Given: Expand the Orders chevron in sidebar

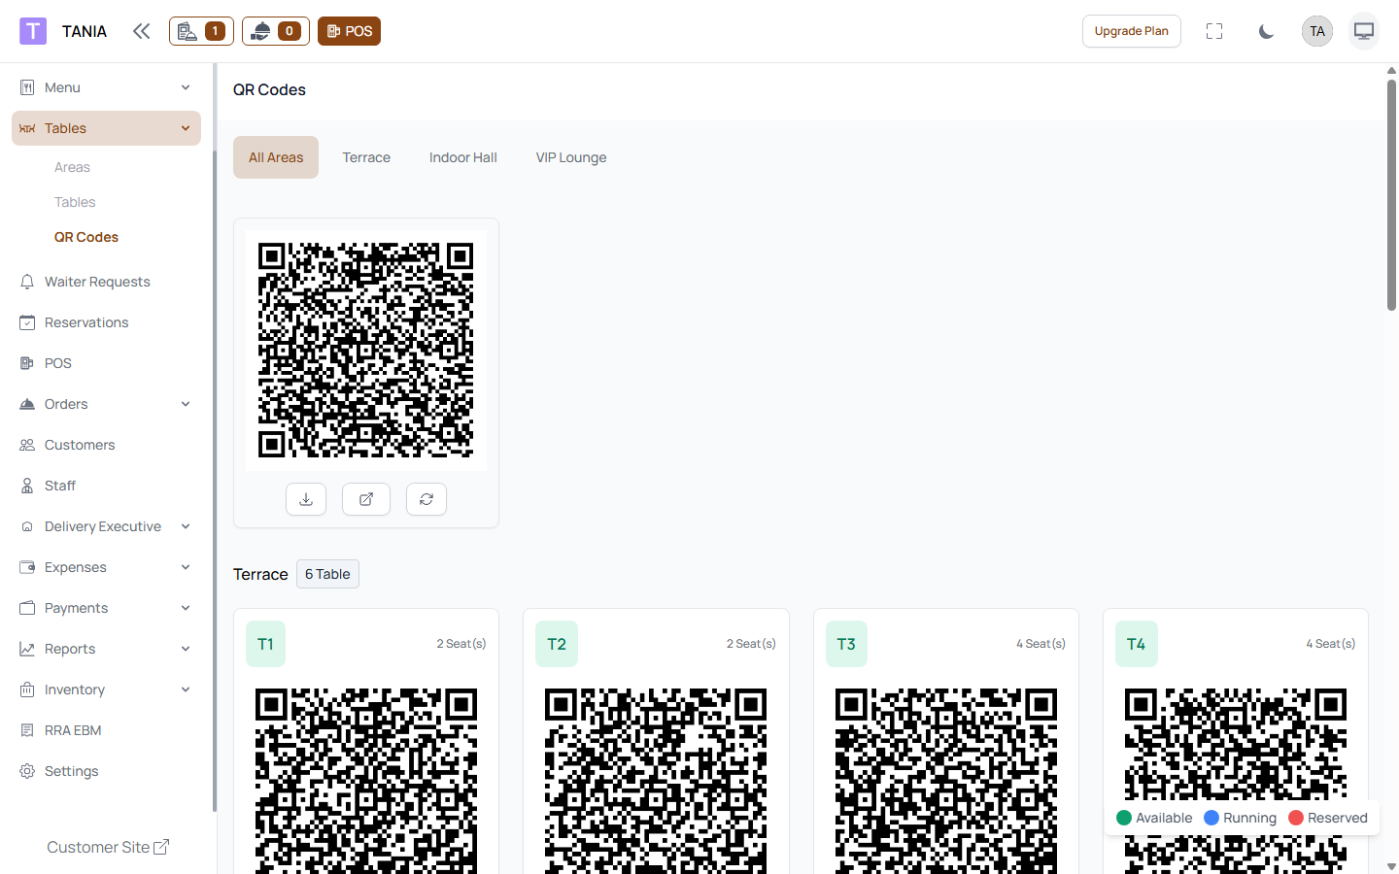Looking at the screenshot, I should click(186, 404).
